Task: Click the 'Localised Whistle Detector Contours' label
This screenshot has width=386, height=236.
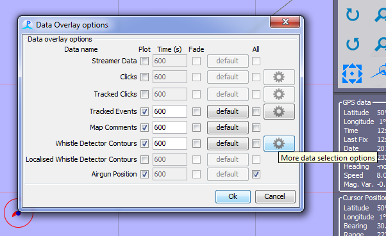Action: [x=81, y=159]
